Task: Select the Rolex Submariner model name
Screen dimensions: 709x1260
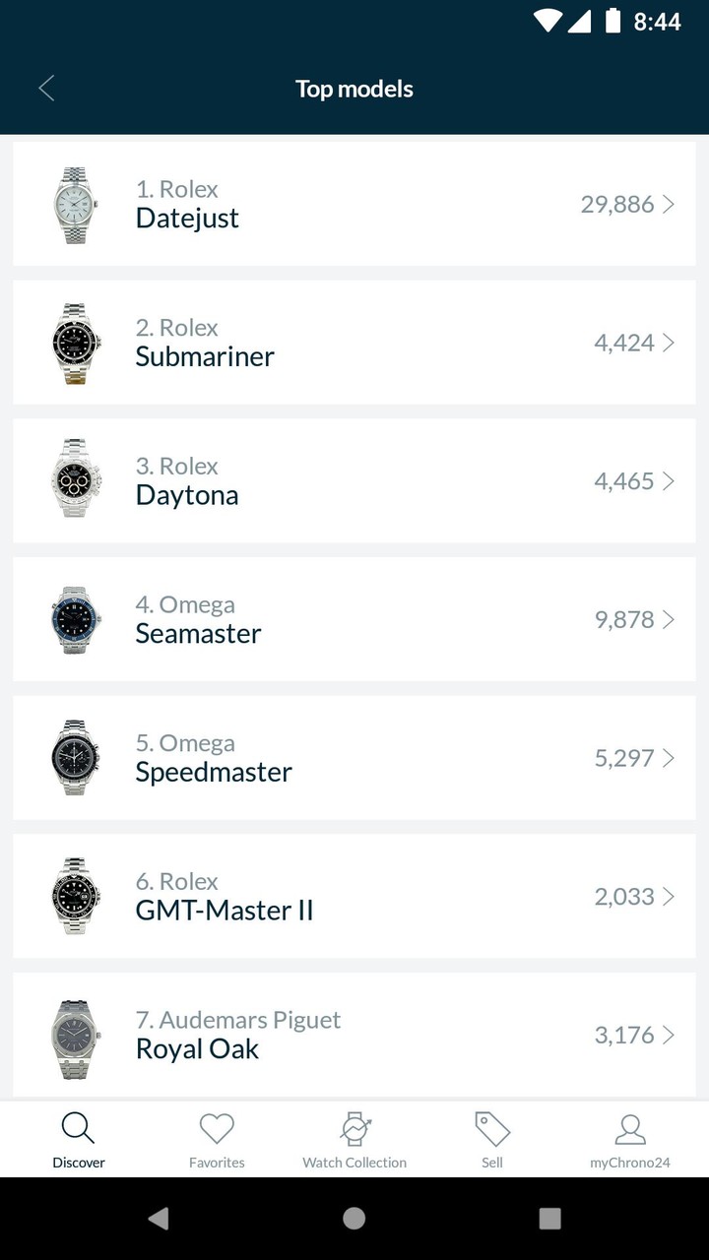Action: (205, 356)
